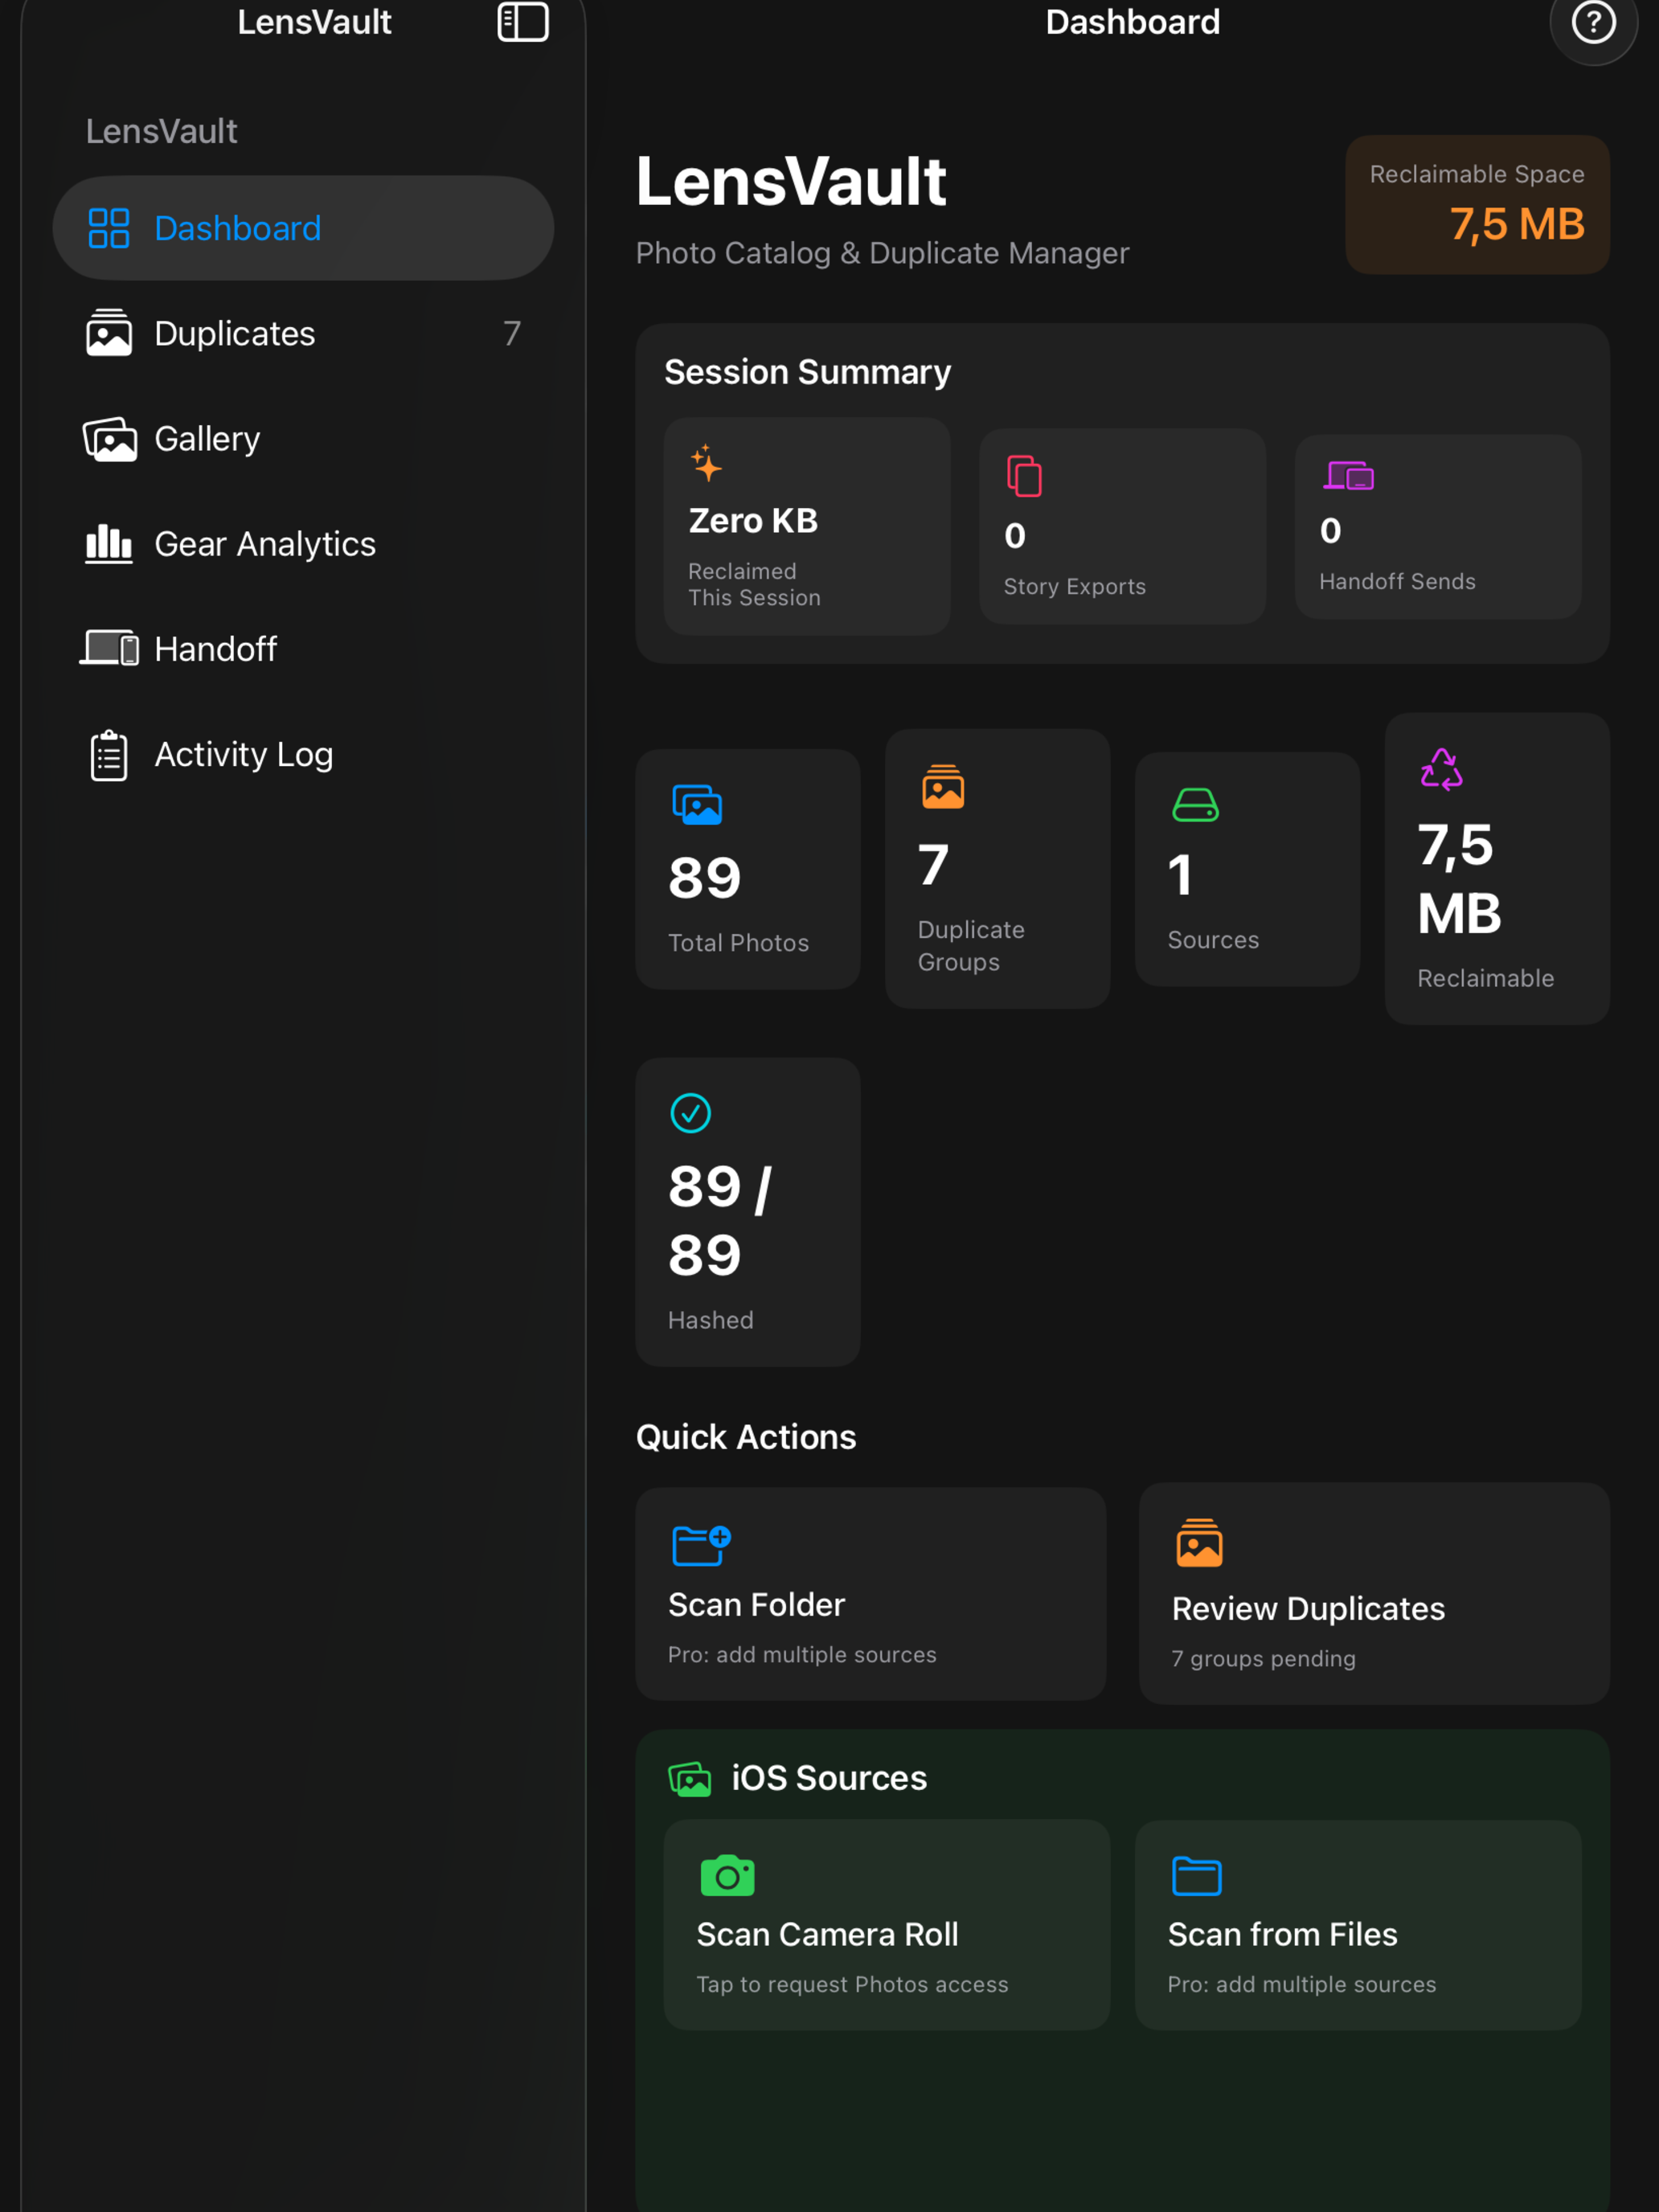Screen dimensions: 1659x2212
Task: Click the 'Quick Actions' heading
Action: click(745, 1437)
